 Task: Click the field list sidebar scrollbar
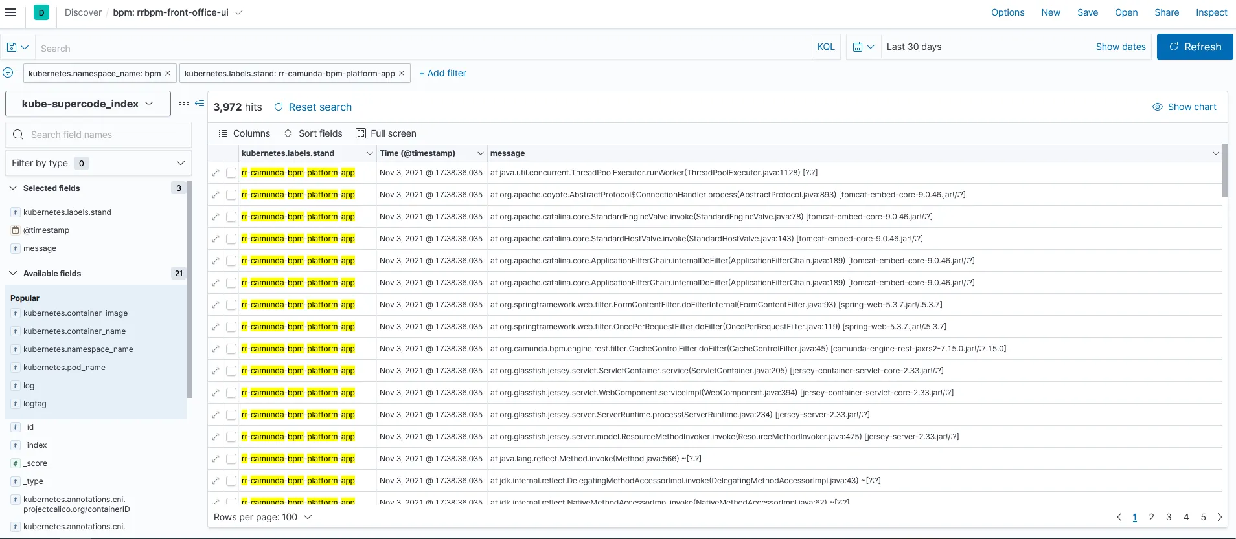189,289
